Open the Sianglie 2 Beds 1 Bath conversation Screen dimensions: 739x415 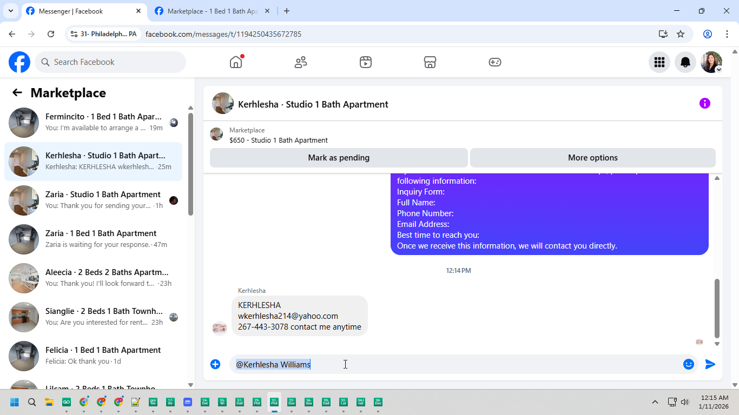click(93, 317)
